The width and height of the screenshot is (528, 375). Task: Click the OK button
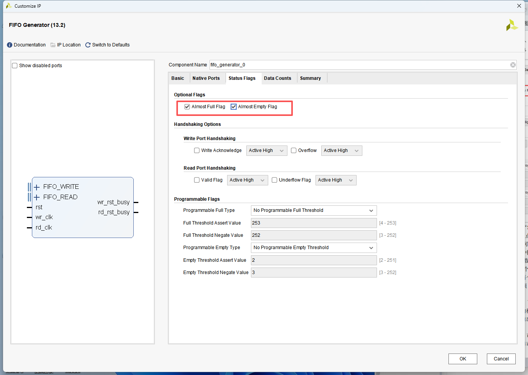coord(463,359)
